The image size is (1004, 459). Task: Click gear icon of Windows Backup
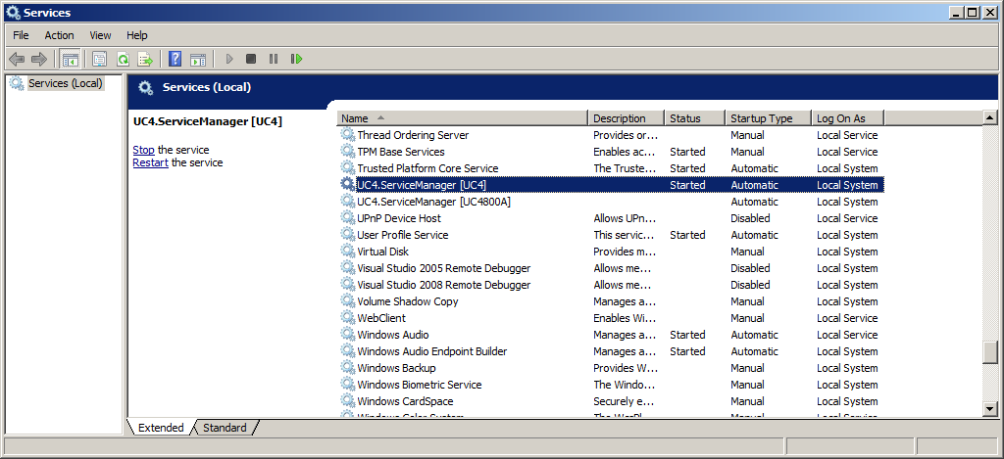tap(348, 368)
